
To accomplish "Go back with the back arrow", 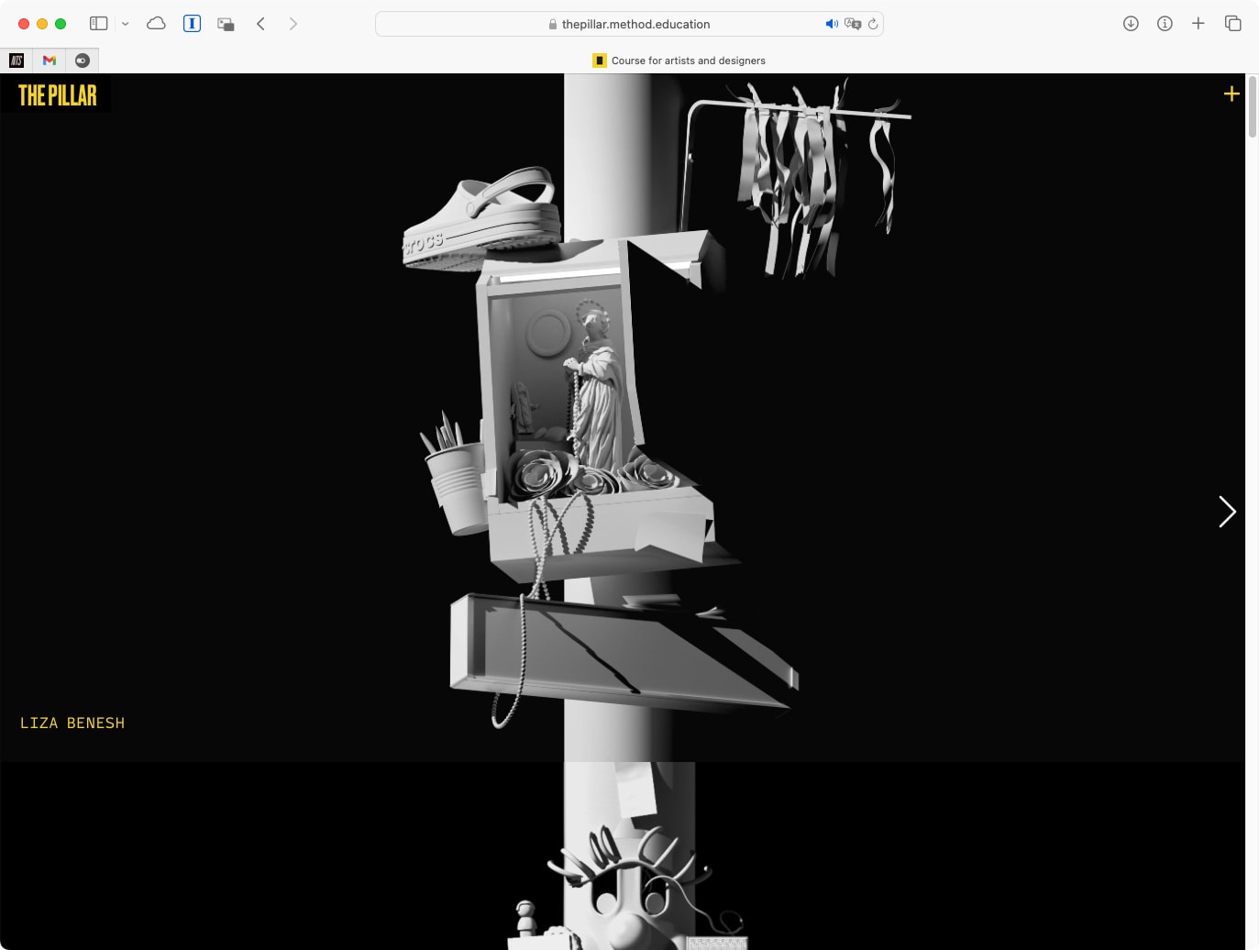I will pos(260,24).
